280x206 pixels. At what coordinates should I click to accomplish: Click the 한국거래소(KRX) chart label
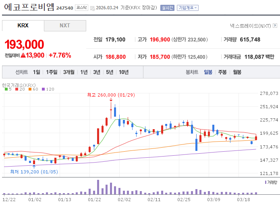(19, 85)
